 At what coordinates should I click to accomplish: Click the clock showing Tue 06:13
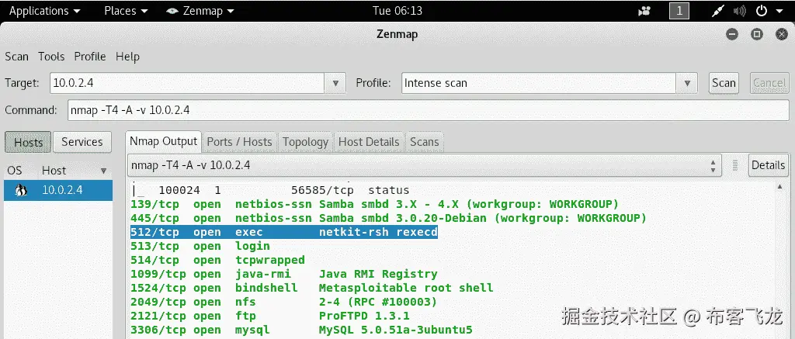tap(397, 11)
